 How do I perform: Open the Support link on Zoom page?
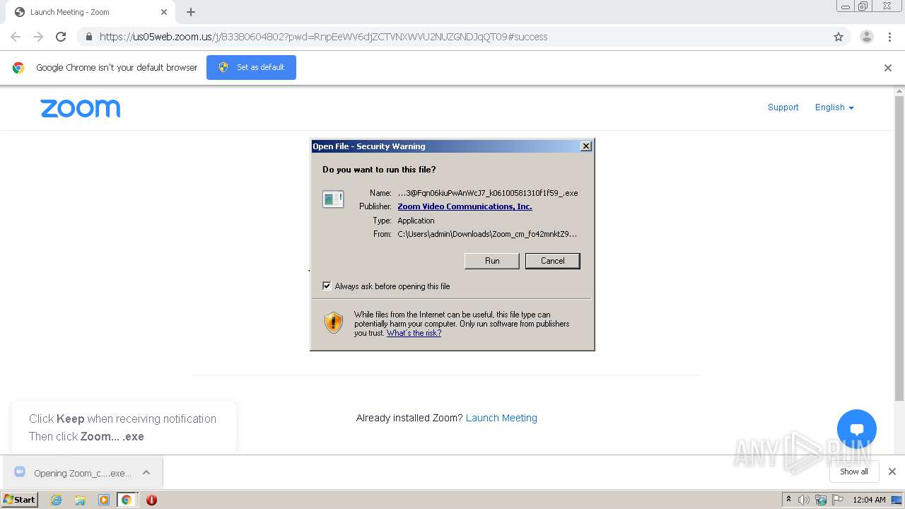783,107
